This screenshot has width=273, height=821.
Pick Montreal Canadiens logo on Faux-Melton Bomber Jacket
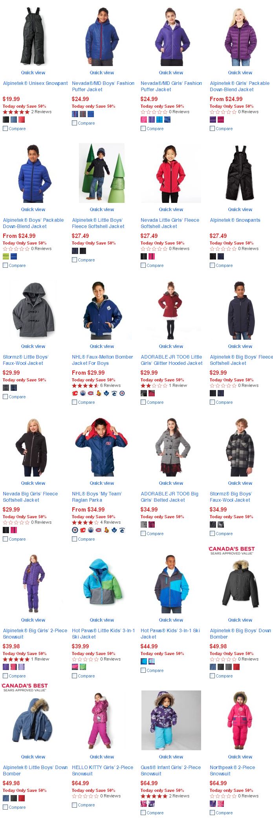91,393
